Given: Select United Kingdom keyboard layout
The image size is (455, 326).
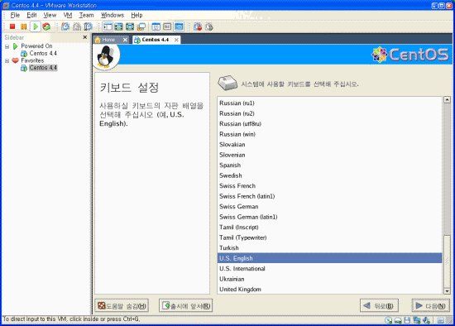Looking at the screenshot, I should [x=329, y=289].
